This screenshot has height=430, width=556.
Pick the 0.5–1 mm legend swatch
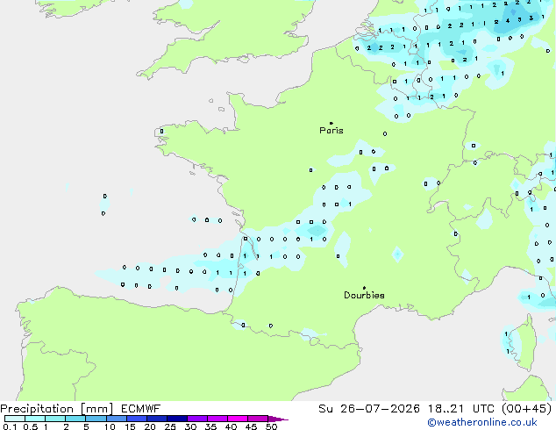pyautogui.click(x=35, y=419)
